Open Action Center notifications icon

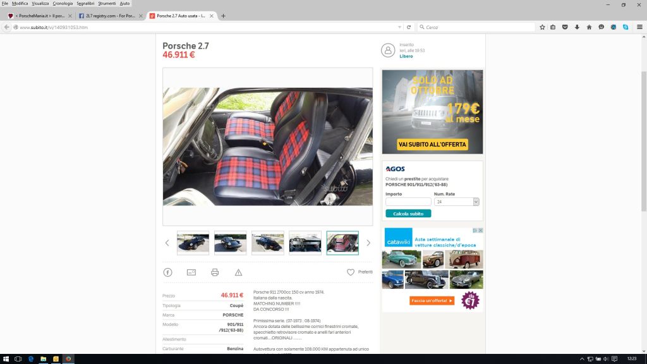614,359
